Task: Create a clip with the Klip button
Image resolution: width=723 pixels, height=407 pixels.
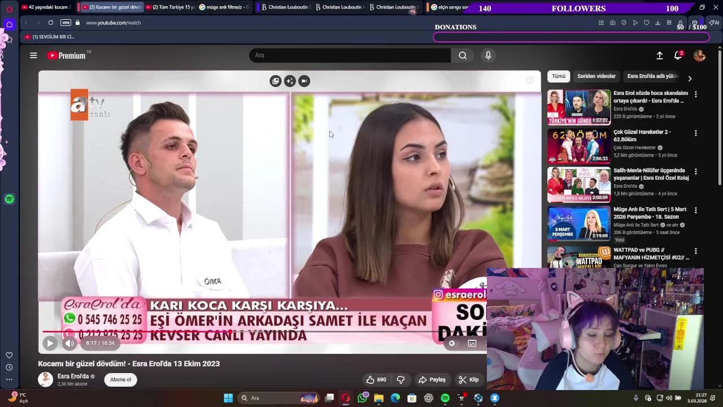Action: (469, 380)
